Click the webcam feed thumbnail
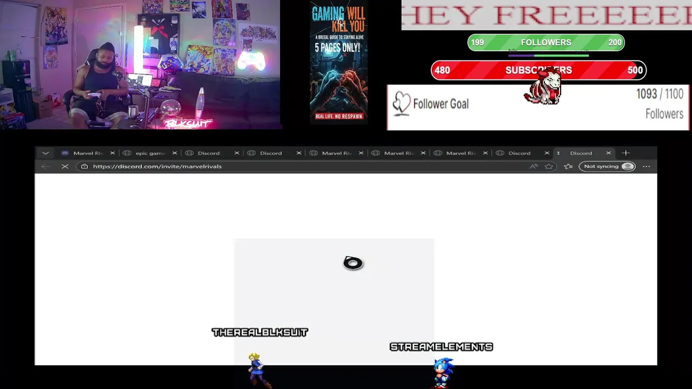 tap(140, 65)
